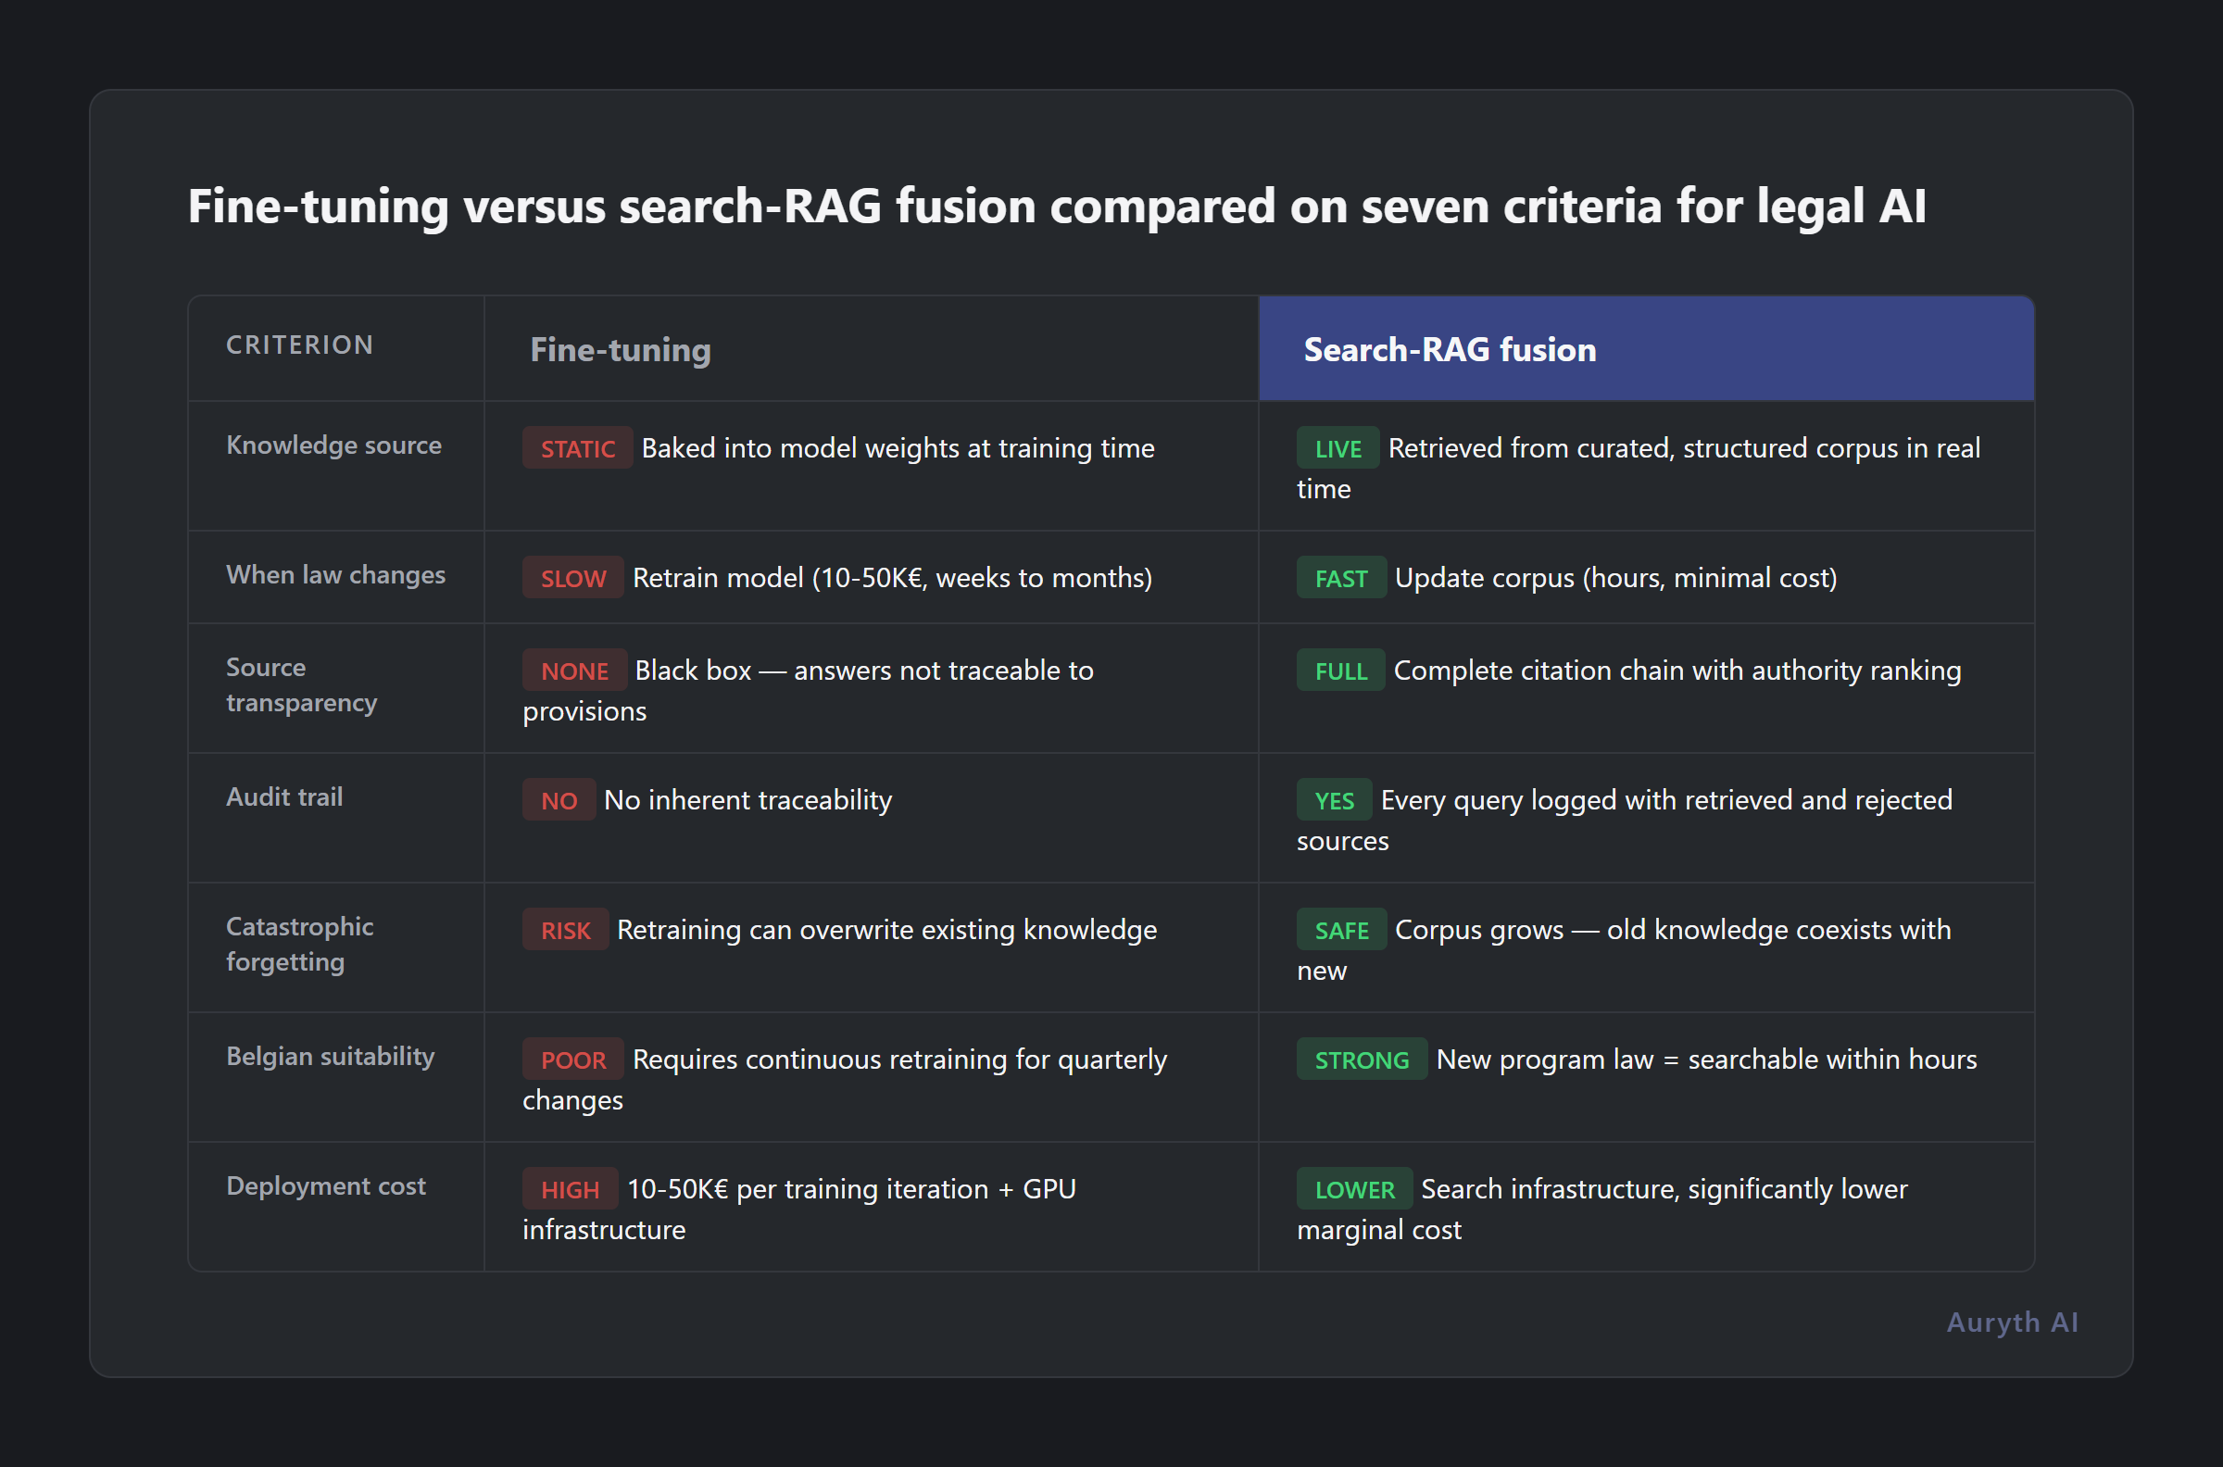
Task: Click the FAST badge next to Update corpus
Action: [1339, 577]
